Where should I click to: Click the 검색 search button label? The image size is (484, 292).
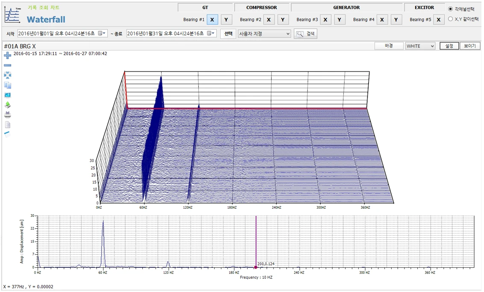pos(310,34)
